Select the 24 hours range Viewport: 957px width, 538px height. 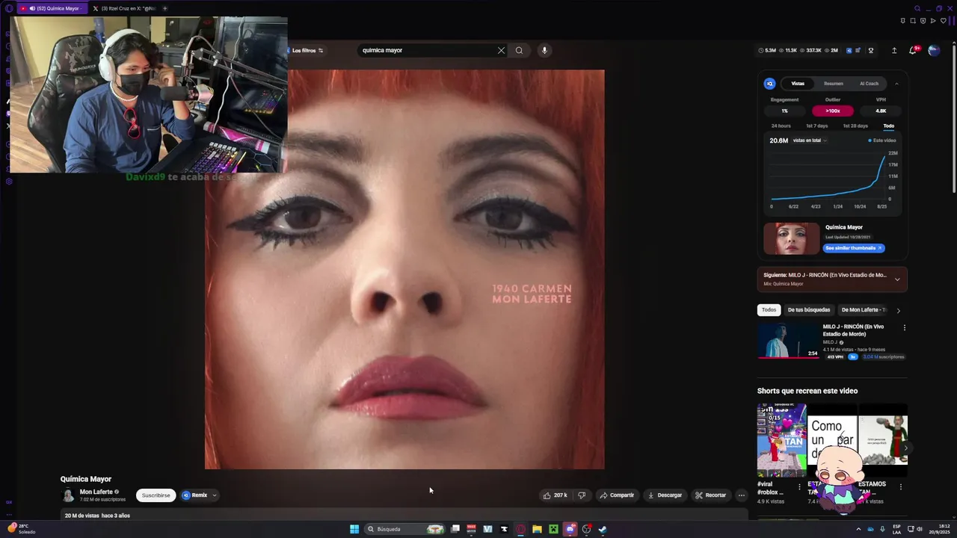coord(781,126)
